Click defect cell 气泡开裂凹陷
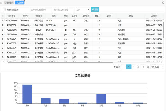Image resolution: width=166 pixels, height=111 pixels. tap(123, 39)
